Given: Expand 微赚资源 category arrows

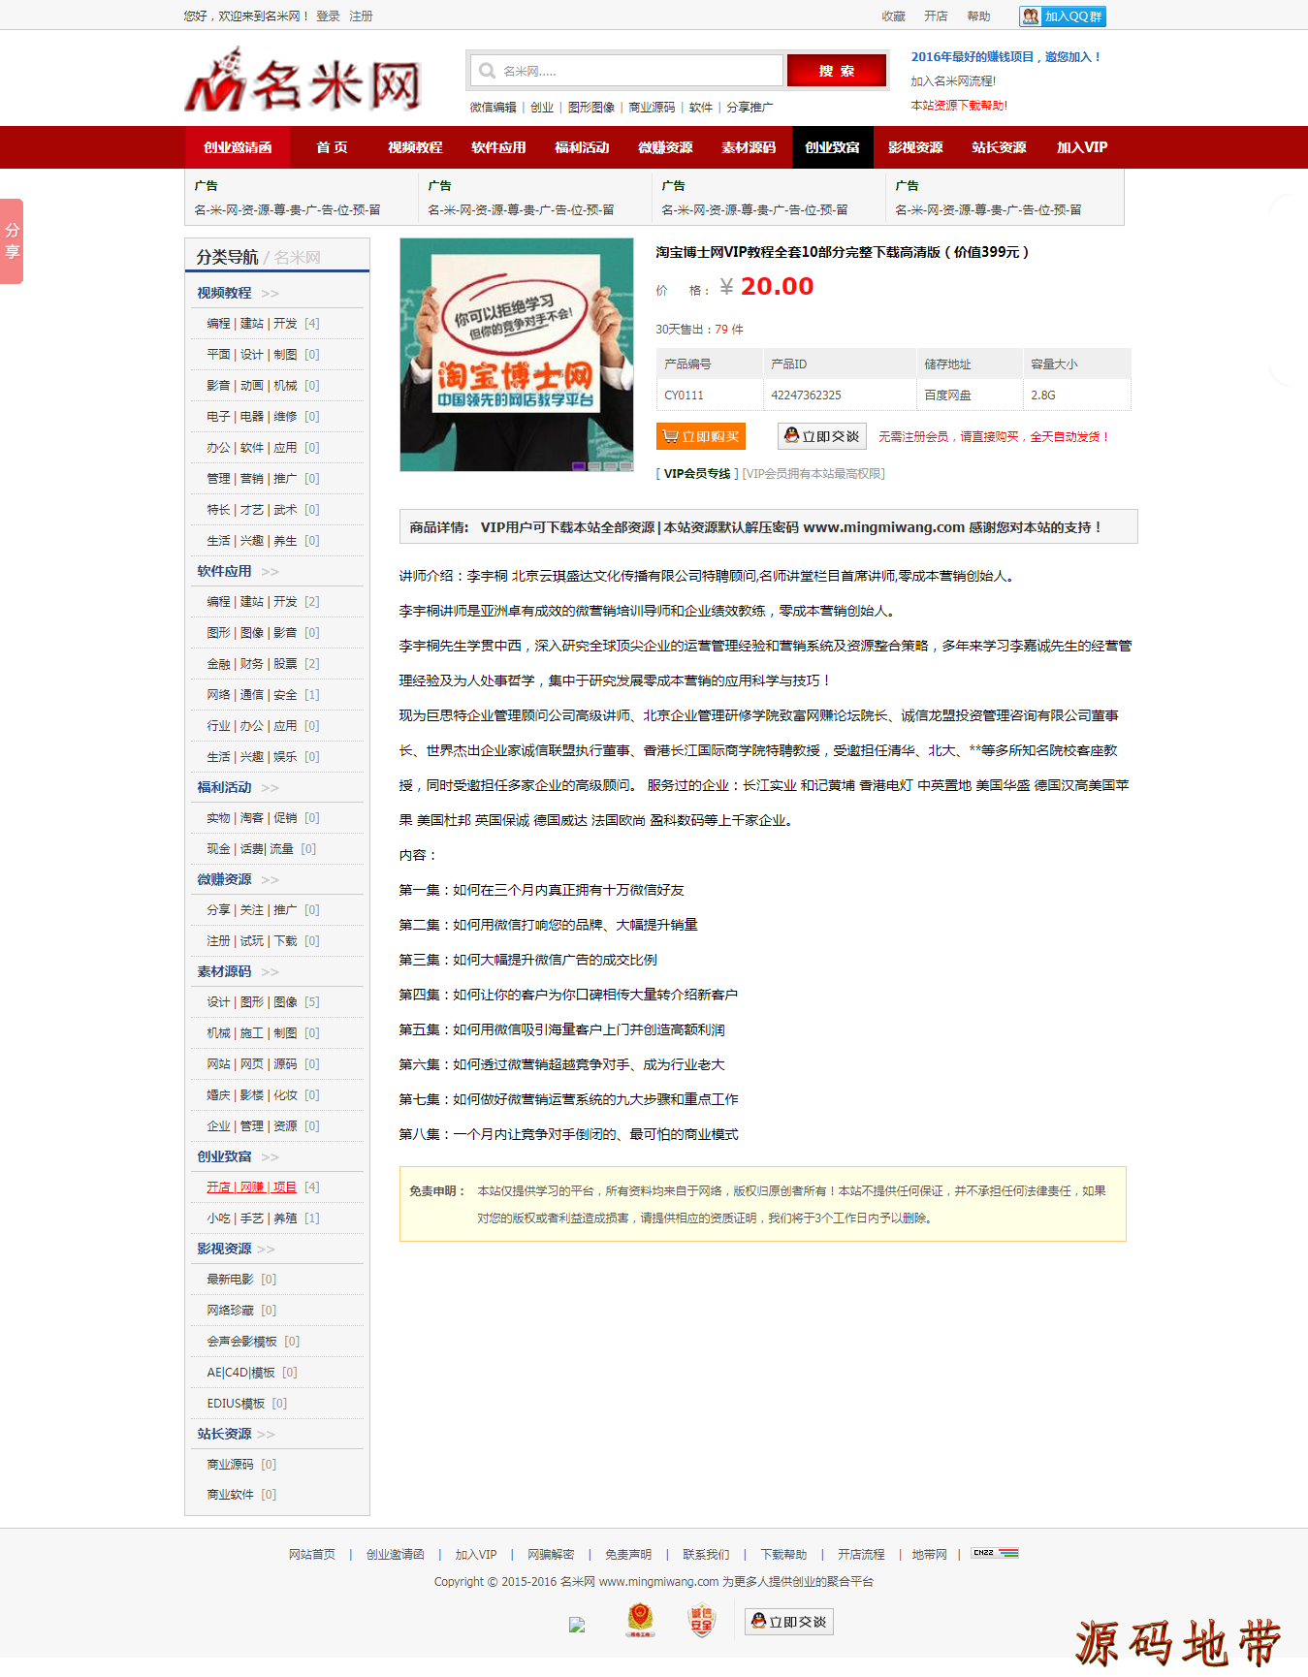Looking at the screenshot, I should pos(270,880).
